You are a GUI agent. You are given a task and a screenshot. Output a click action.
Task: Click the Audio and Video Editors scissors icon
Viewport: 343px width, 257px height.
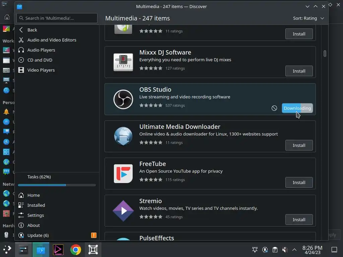[x=21, y=40]
